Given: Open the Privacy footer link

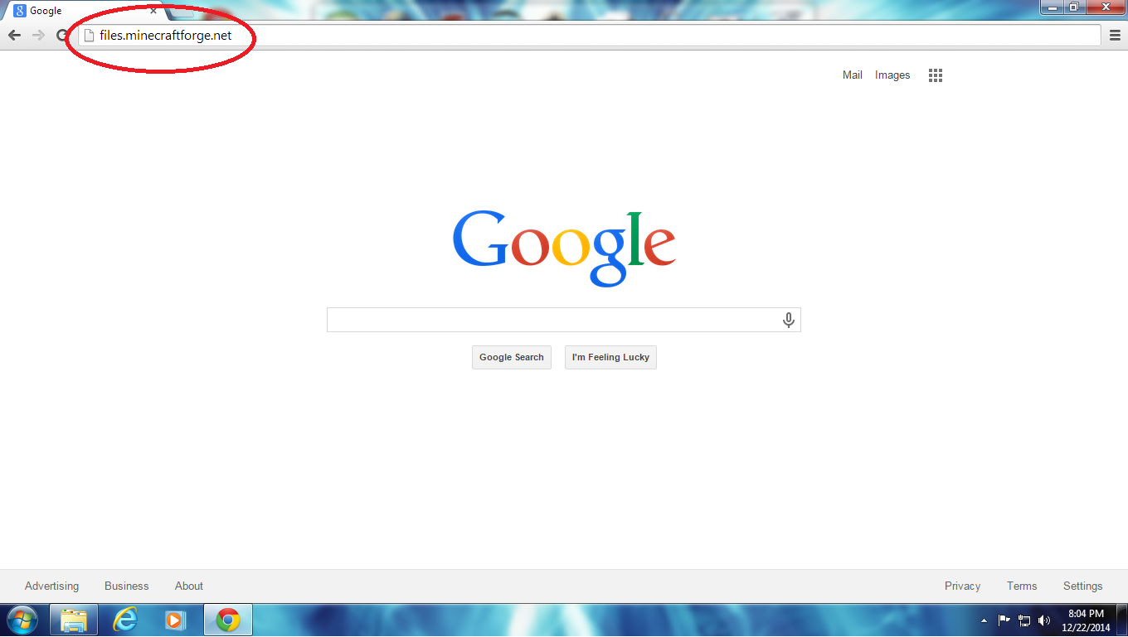Looking at the screenshot, I should coord(962,586).
